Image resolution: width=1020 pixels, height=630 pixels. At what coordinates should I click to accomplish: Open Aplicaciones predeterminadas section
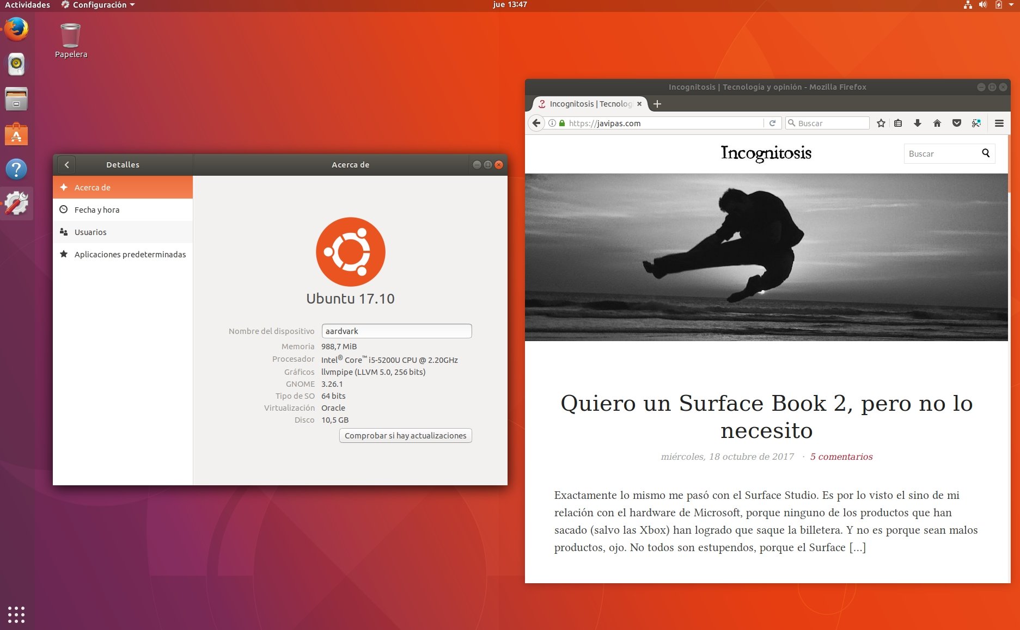pyautogui.click(x=130, y=255)
